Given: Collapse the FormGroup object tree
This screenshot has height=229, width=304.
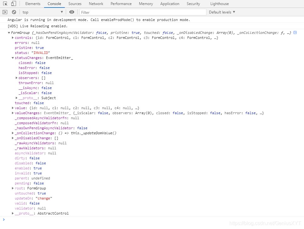Looking at the screenshot, I should pyautogui.click(x=9, y=33).
